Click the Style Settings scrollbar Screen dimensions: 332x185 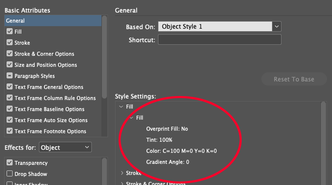coord(323,143)
